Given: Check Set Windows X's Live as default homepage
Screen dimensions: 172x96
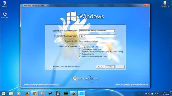Looking at the screenshot, I should click(50, 67).
